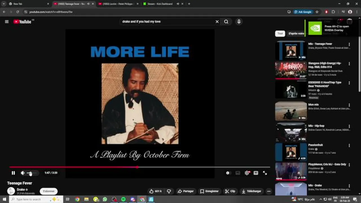Screen dimensions: 361x203
Task: Open the YouTube hamburger guide menu
Action: click(7, 22)
